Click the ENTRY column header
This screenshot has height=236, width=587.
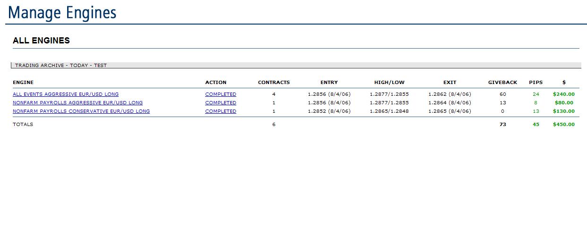(x=329, y=82)
